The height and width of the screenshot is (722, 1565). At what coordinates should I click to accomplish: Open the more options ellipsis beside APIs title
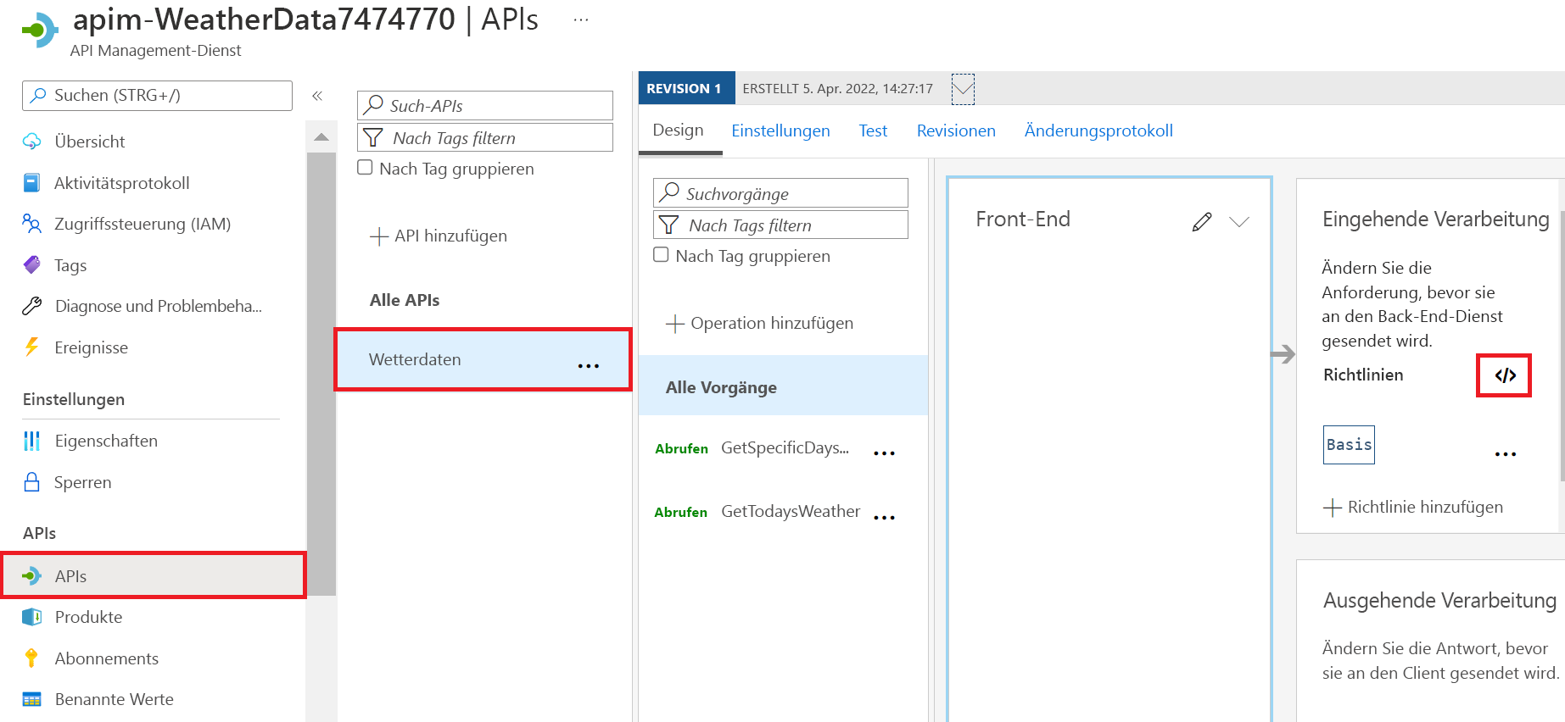click(x=581, y=20)
